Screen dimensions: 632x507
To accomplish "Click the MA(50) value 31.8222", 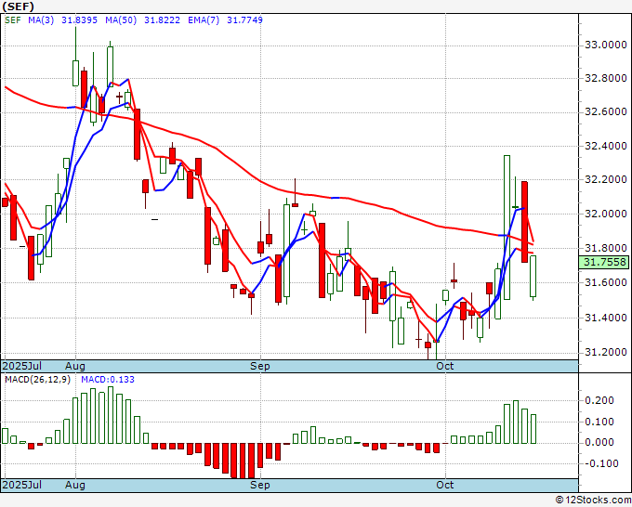I will click(162, 20).
